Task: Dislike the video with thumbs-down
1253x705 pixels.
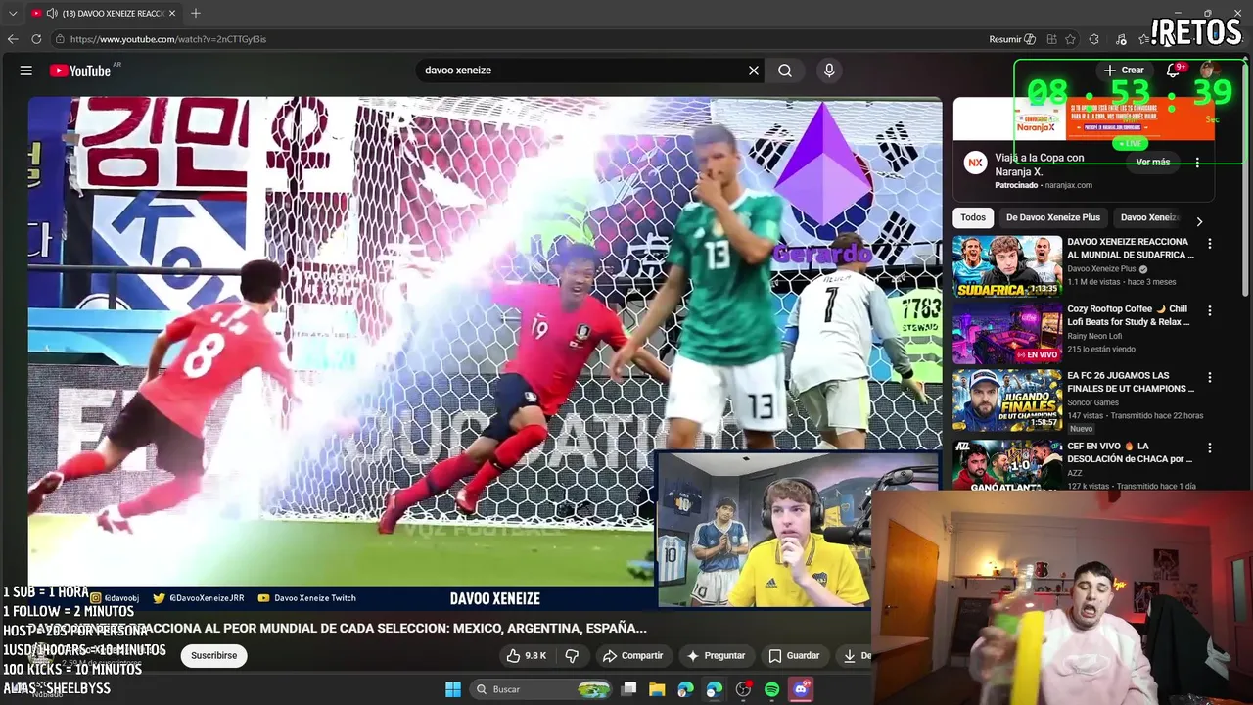Action: (x=573, y=655)
